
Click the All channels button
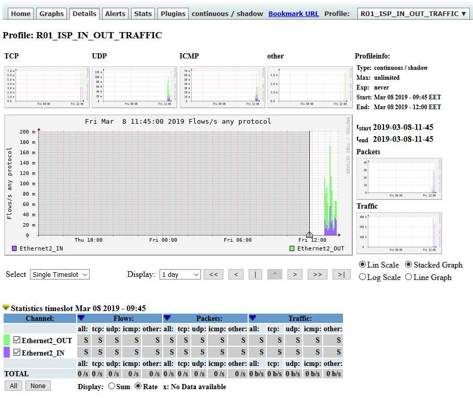point(13,386)
